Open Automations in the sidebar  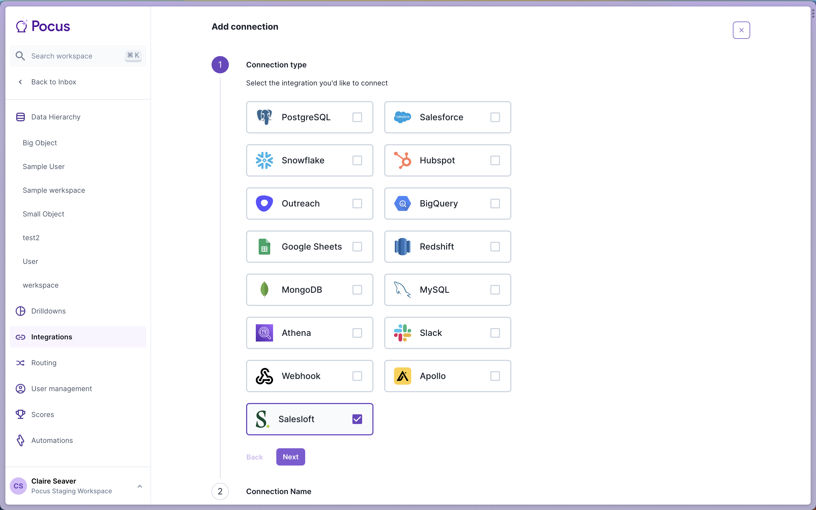52,440
